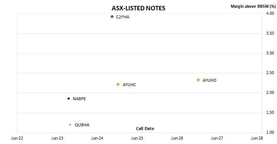Select the C2FHA data label
Viewport: 277px width, 144px height.
[x=123, y=17]
